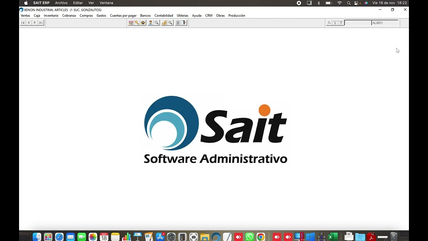Click the exit door toolbar icon
This screenshot has width=428, height=241.
point(184,23)
